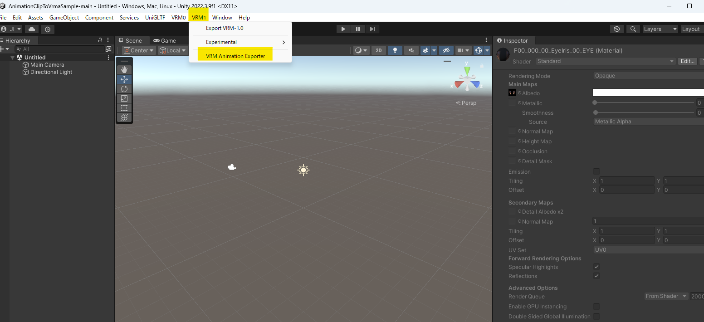Viewport: 704px width, 322px height.
Task: Expand the Experimental submenu
Action: (240, 42)
